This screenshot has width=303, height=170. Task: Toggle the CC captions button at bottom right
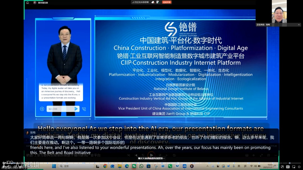click(288, 167)
